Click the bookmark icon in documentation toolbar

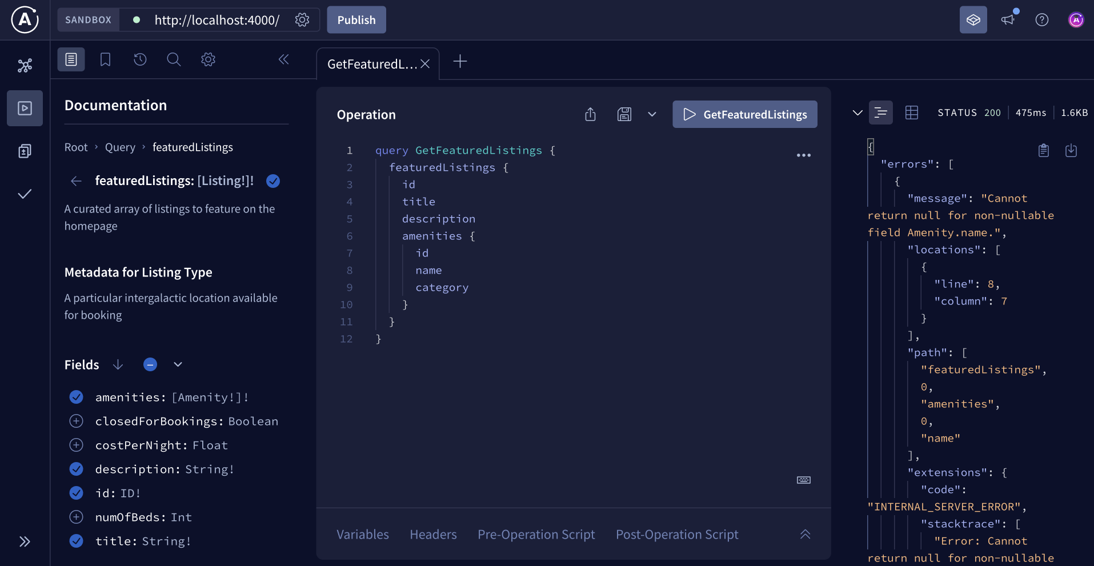click(x=105, y=59)
